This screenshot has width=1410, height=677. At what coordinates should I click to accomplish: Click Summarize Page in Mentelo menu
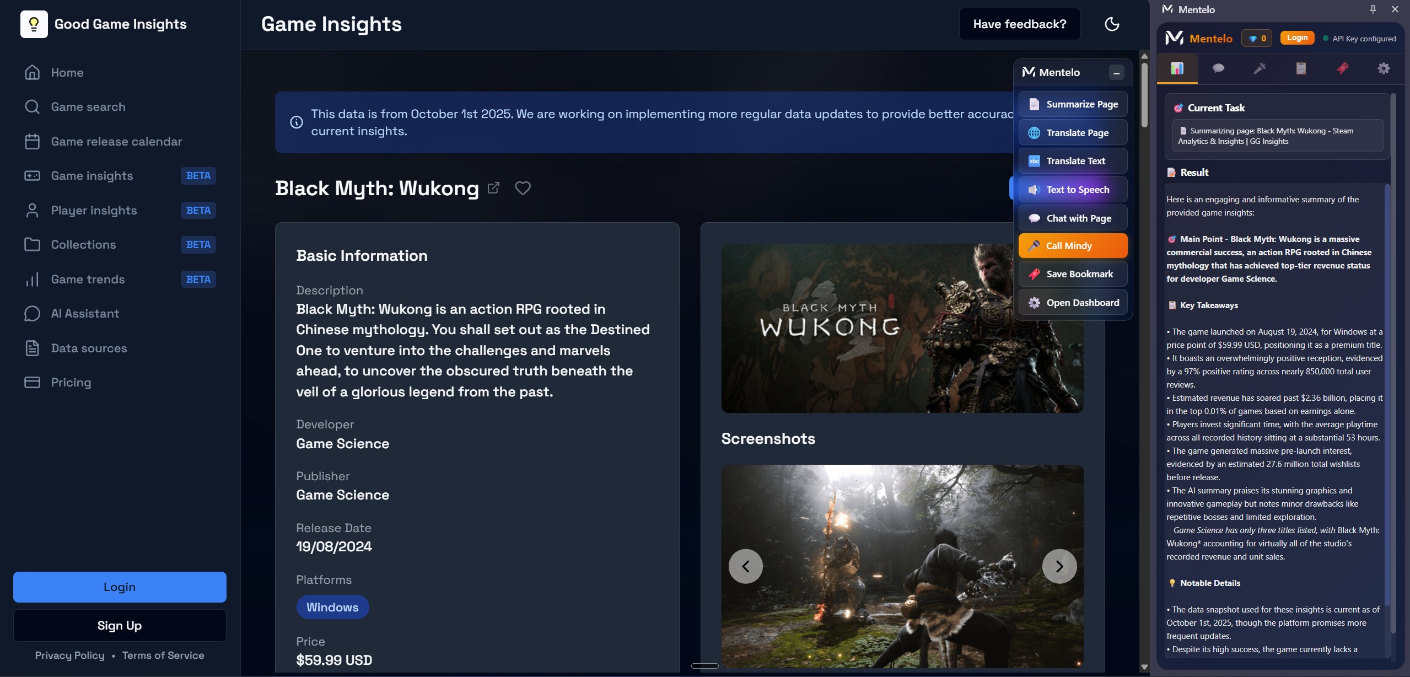pyautogui.click(x=1073, y=104)
